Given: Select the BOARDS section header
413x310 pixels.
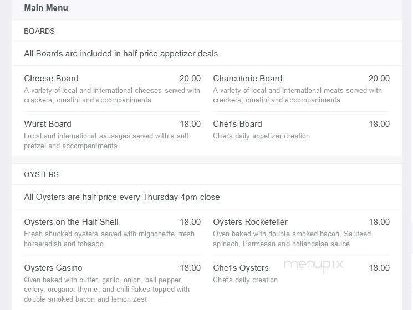Looking at the screenshot, I should point(39,32).
